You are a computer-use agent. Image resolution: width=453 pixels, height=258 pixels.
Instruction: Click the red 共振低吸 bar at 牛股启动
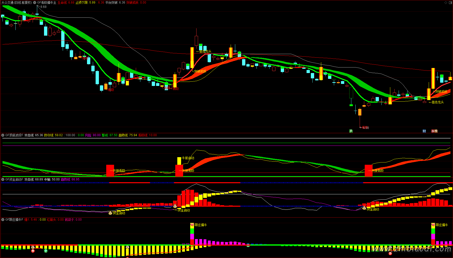pos(179,171)
